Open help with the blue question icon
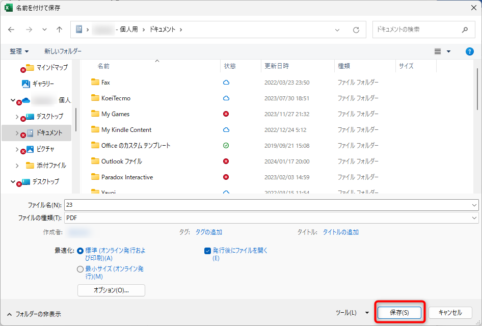This screenshot has width=482, height=326. point(469,51)
